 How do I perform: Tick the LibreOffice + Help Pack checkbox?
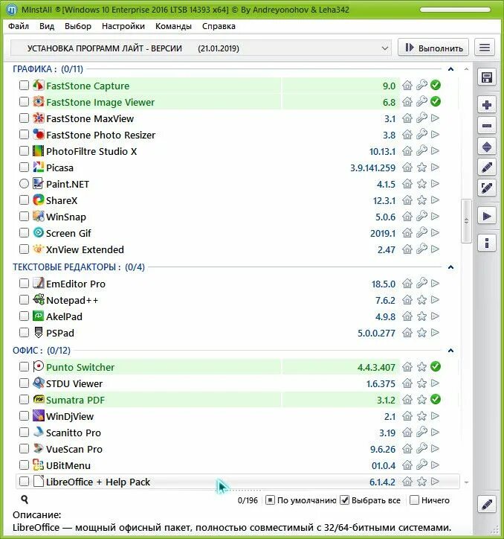pyautogui.click(x=24, y=481)
